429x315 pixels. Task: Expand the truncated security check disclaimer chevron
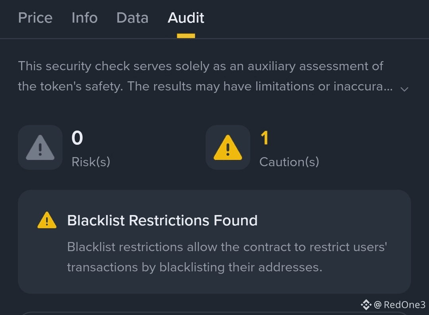[x=404, y=89]
